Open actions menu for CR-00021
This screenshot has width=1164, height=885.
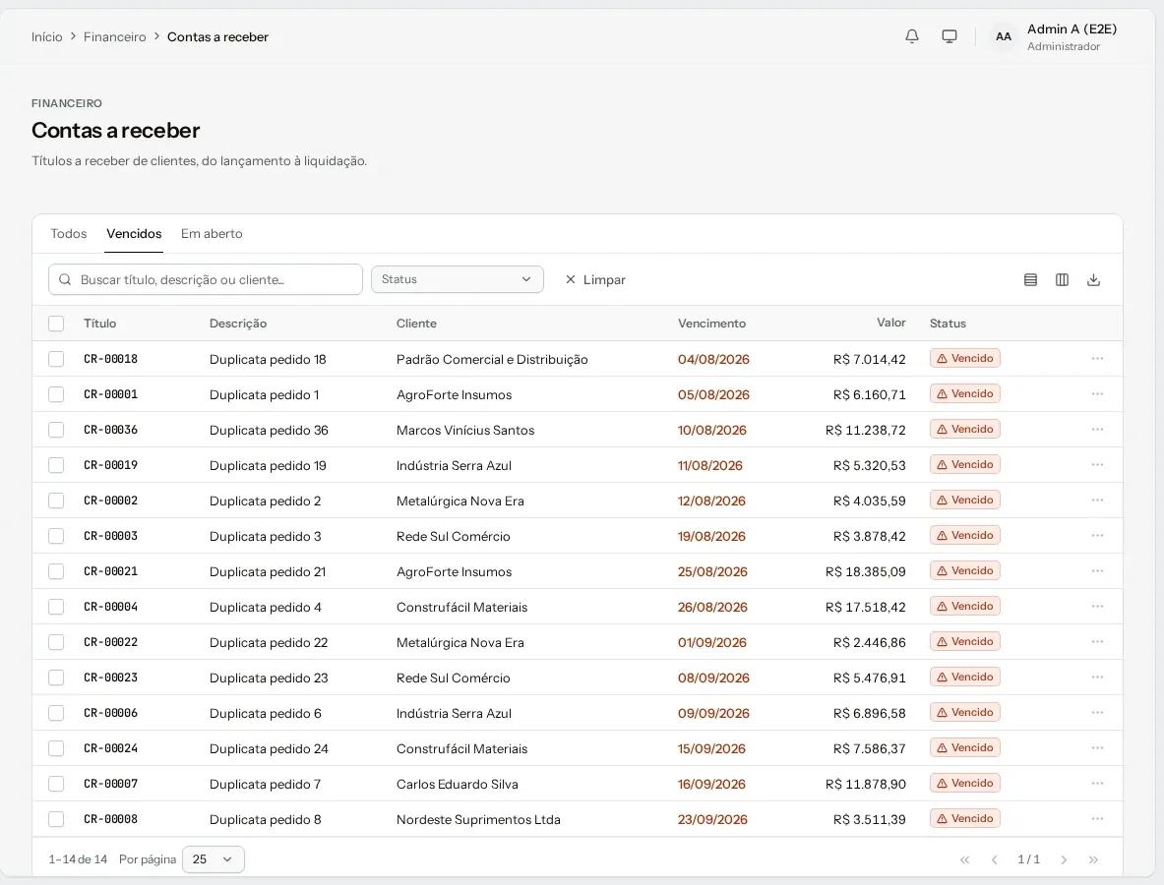[1097, 571]
